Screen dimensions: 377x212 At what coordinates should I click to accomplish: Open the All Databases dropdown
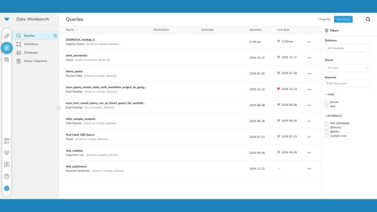point(347,48)
